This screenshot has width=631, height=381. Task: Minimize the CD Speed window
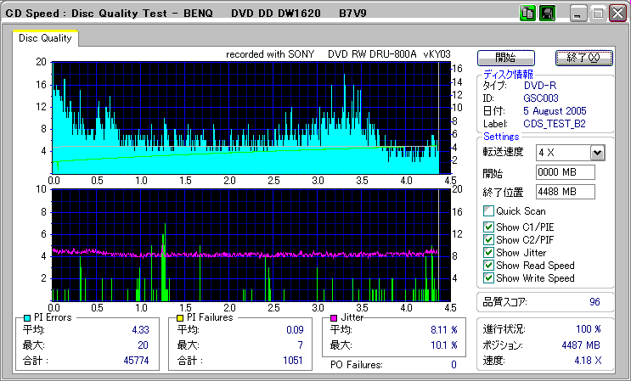click(578, 14)
